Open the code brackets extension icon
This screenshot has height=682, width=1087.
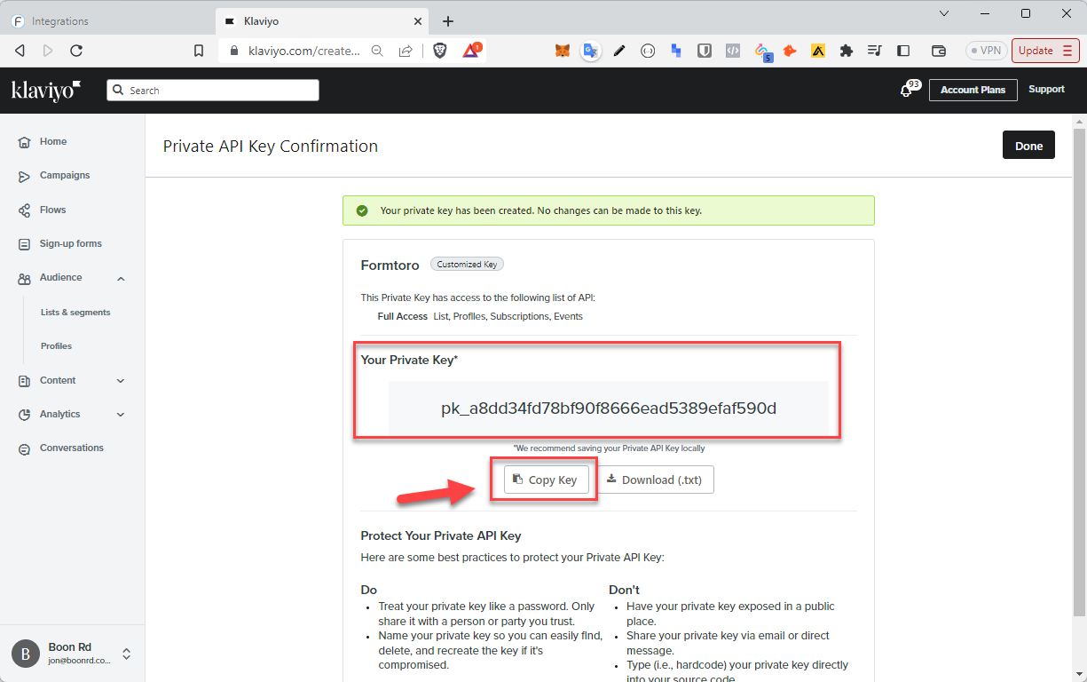tap(733, 51)
